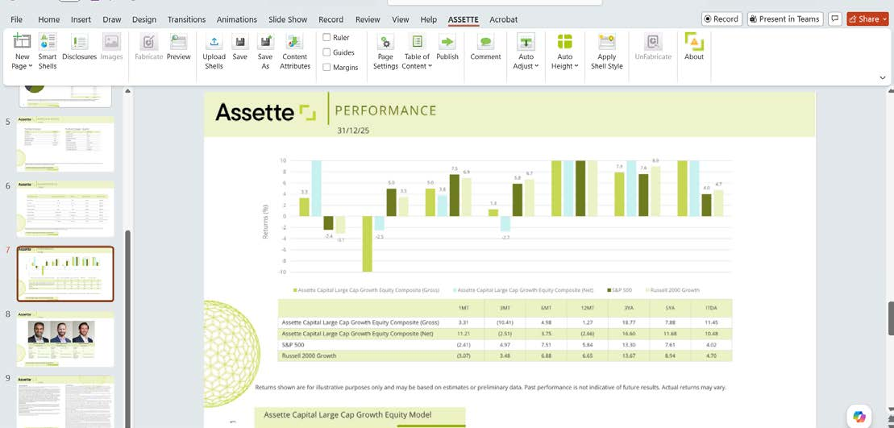The height and width of the screenshot is (428, 894).
Task: Click the 12MT column header
Action: point(585,308)
